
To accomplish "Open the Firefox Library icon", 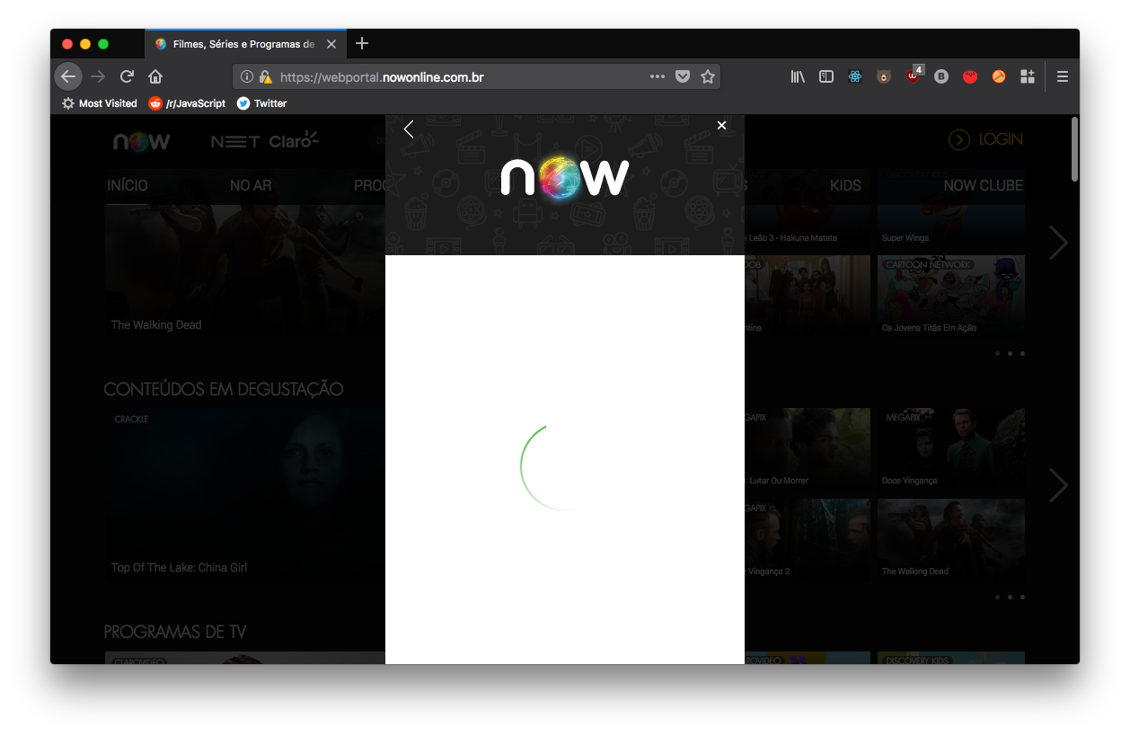I will pyautogui.click(x=798, y=76).
